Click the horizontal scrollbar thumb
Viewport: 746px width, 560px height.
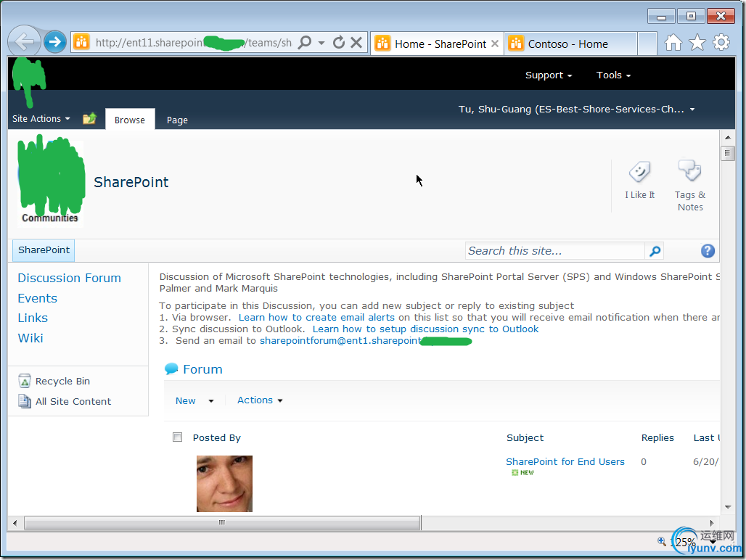(222, 523)
